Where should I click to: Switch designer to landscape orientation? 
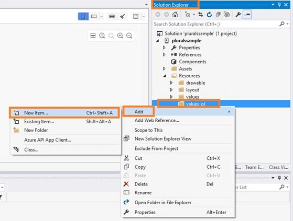click(94, 16)
